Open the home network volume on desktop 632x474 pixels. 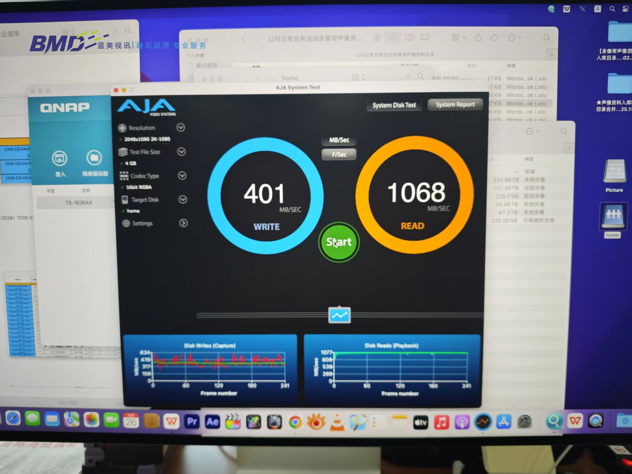pyautogui.click(x=613, y=219)
